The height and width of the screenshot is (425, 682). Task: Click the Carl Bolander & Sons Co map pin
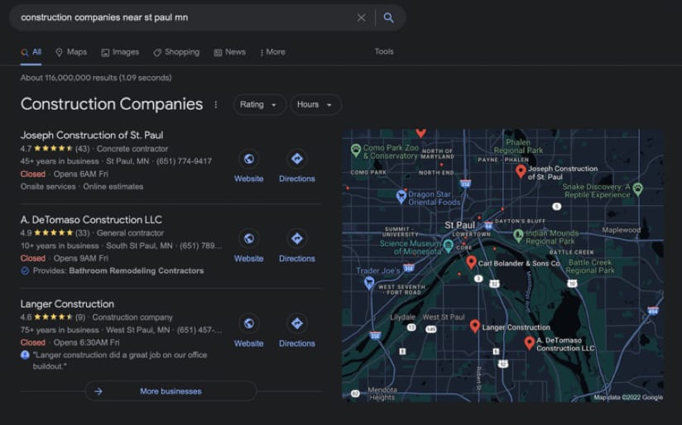pyautogui.click(x=471, y=262)
